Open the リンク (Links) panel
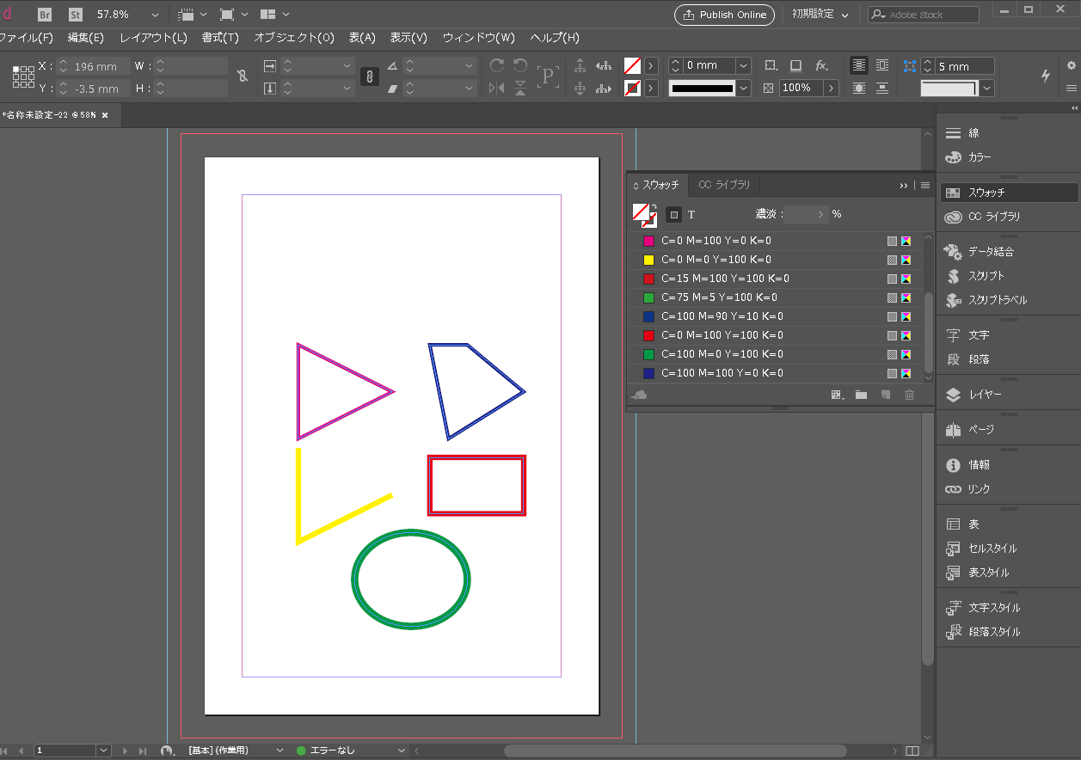The image size is (1081, 760). pos(1008,489)
